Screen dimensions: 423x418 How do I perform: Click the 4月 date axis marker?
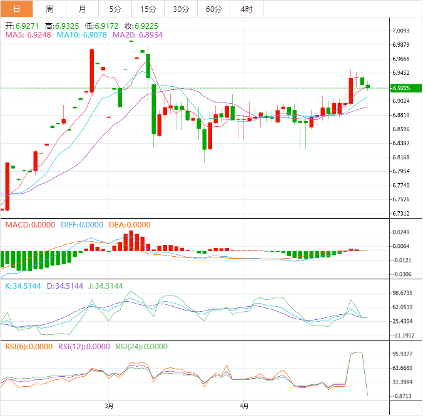244,406
